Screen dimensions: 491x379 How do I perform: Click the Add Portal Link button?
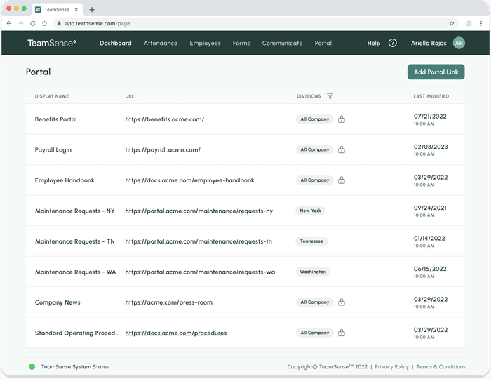click(436, 72)
